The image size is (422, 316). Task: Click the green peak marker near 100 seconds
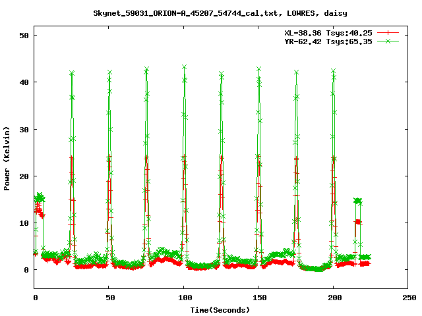[185, 67]
